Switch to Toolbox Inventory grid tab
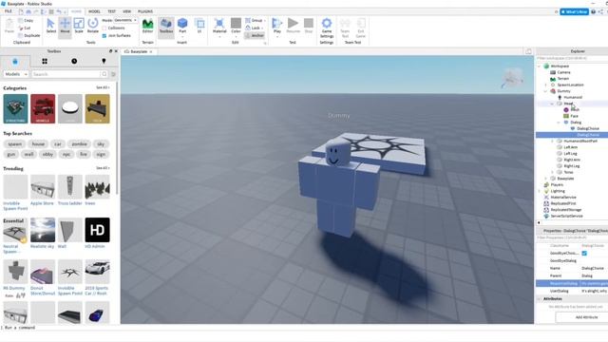 [x=45, y=61]
